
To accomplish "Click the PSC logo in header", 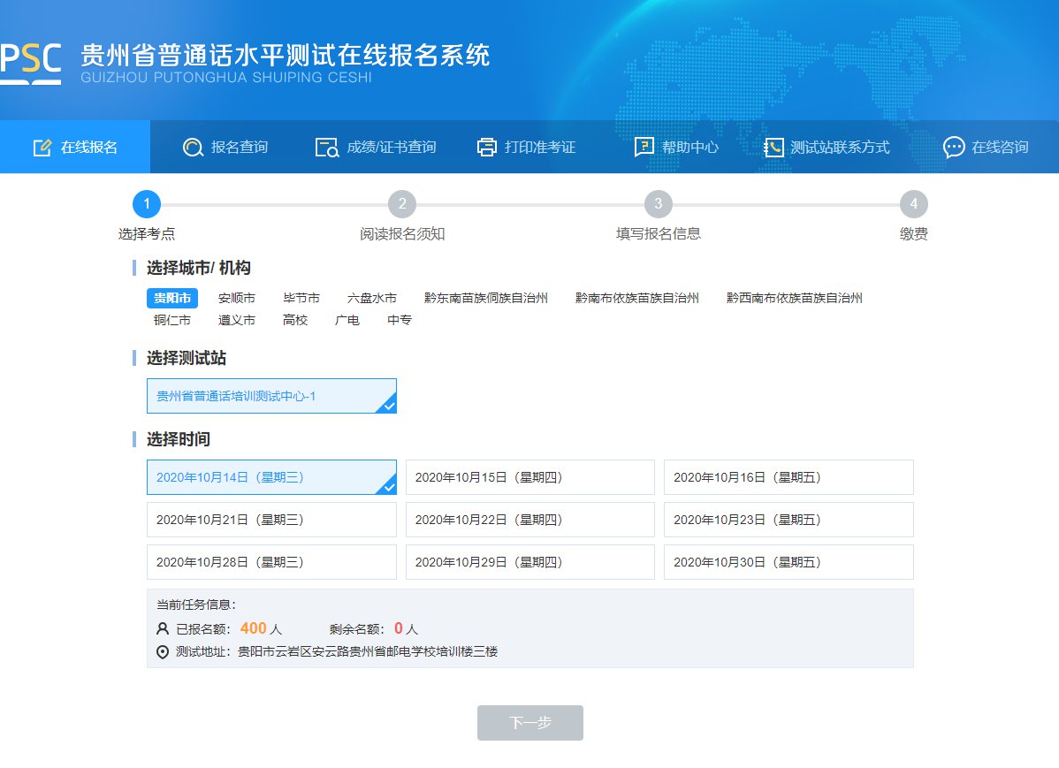I will click(31, 61).
